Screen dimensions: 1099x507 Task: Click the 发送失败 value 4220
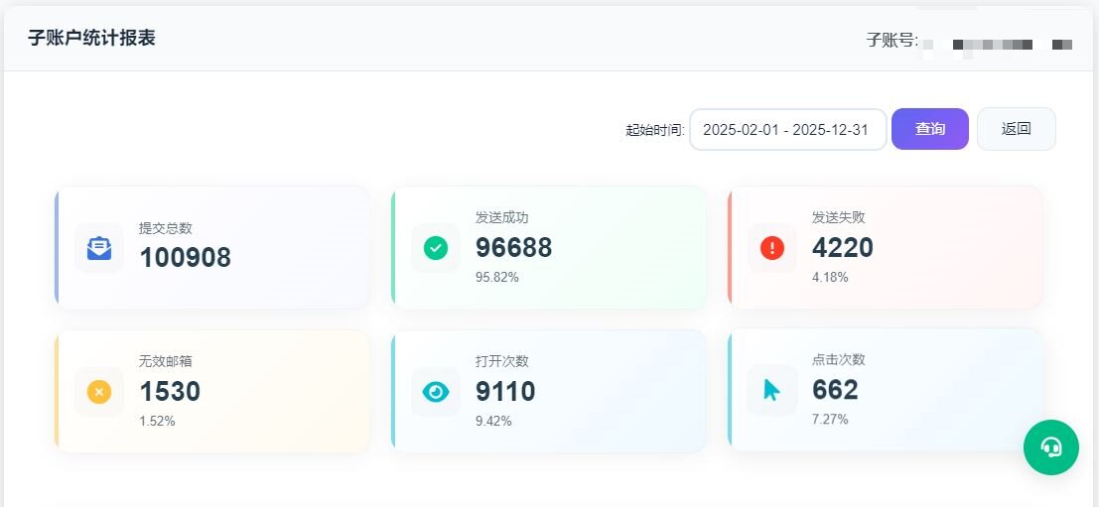pos(842,247)
